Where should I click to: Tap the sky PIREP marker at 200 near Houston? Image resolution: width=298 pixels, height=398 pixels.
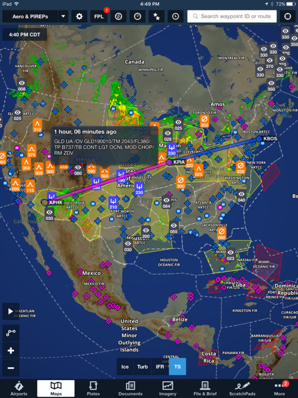[x=146, y=233]
